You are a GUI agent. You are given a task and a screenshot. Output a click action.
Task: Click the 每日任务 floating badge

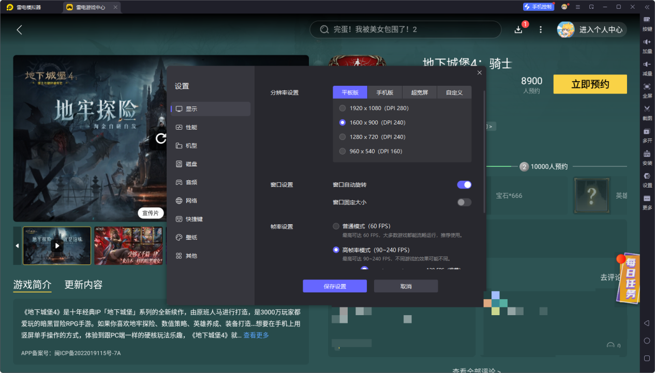[629, 279]
